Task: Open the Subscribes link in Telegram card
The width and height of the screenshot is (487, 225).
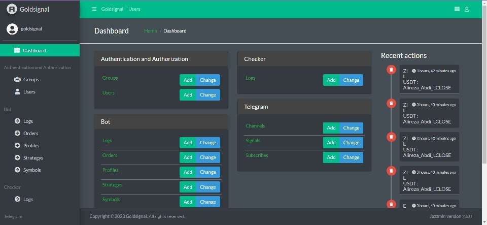Action: (x=257, y=155)
